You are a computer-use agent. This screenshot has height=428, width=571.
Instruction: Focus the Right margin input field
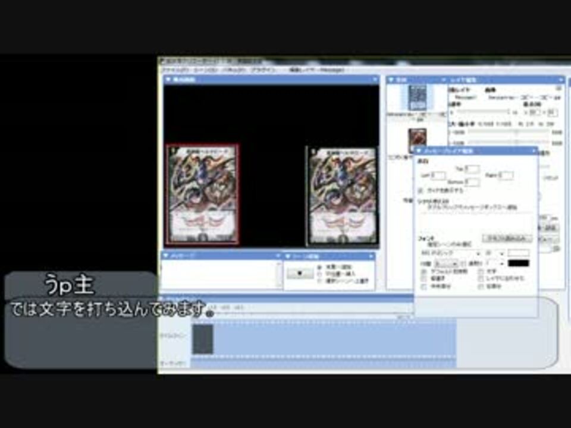(x=506, y=176)
